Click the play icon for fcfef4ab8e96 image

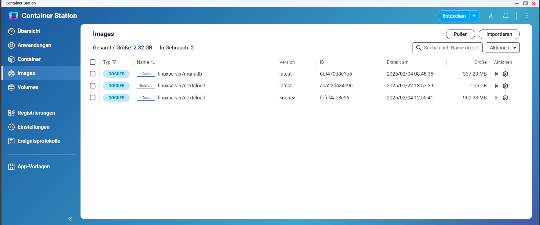point(497,98)
